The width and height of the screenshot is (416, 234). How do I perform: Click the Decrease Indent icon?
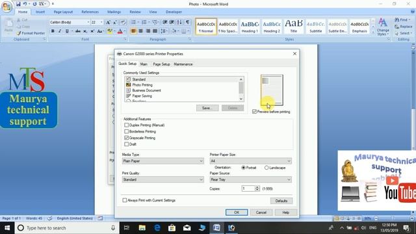(x=164, y=22)
